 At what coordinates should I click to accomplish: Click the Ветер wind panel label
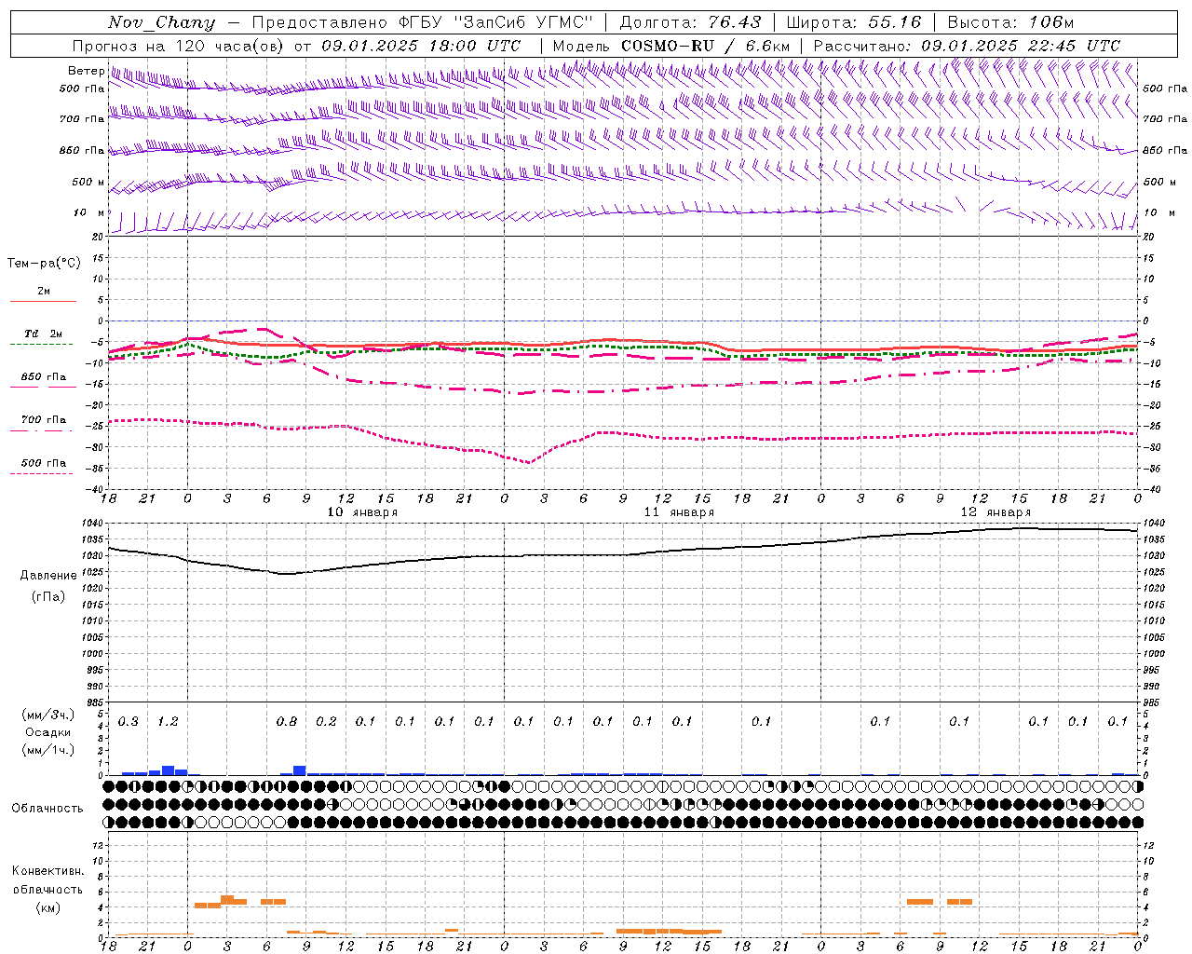86,71
